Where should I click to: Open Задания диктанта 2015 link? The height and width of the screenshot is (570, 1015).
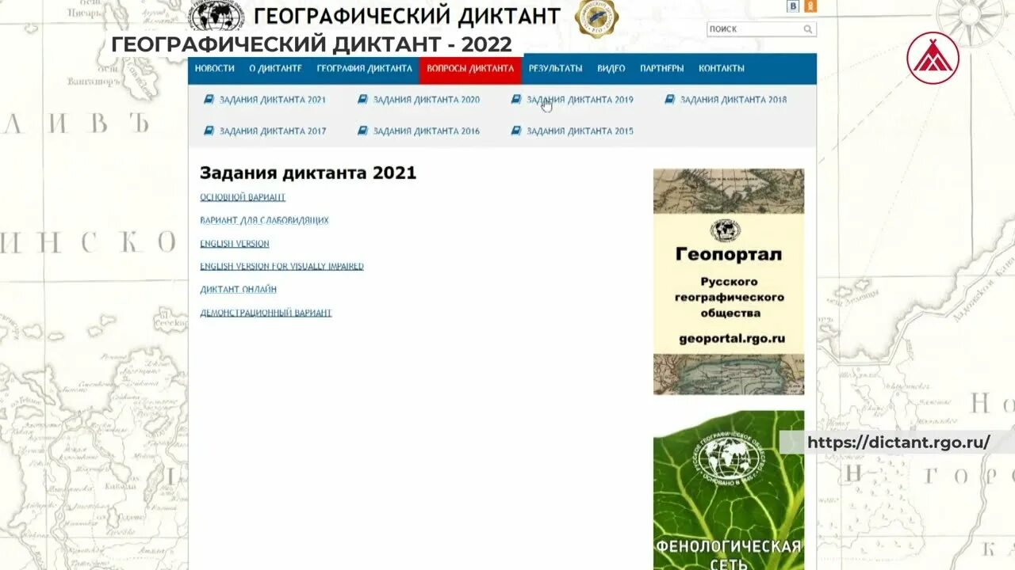click(580, 131)
